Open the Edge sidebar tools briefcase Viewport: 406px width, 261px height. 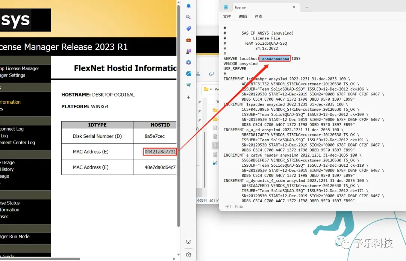point(188,40)
